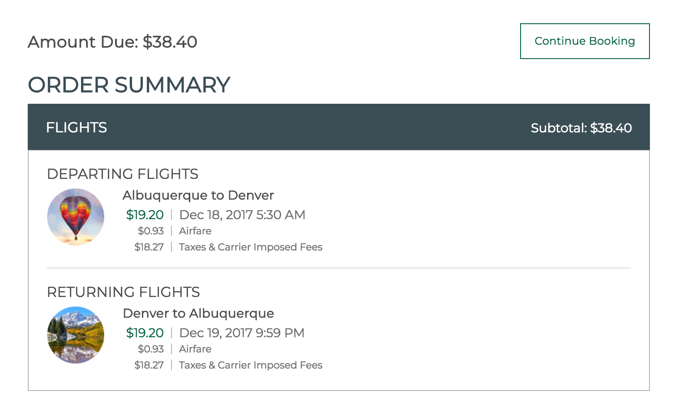The height and width of the screenshot is (399, 675).
Task: Expand the RETURNING FLIGHTS section
Action: pos(124,292)
